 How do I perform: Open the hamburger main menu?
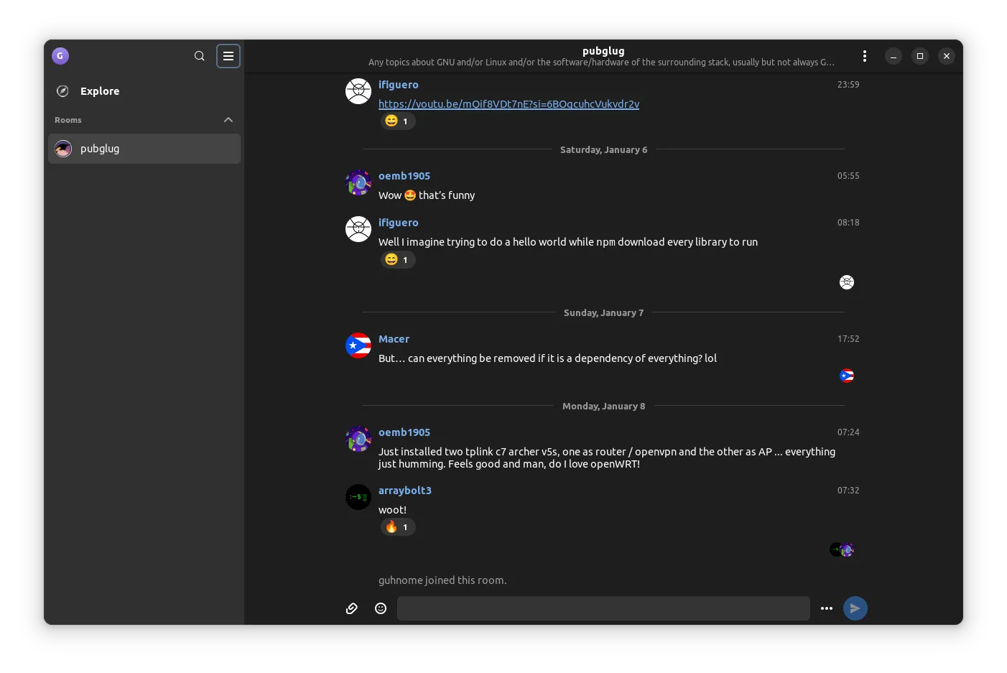click(228, 56)
